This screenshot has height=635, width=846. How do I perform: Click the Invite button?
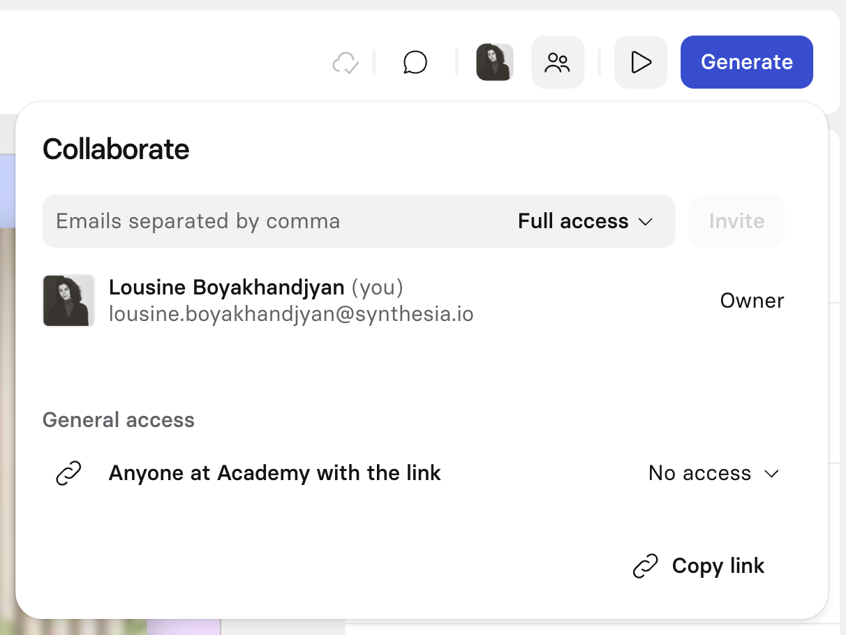click(x=736, y=221)
